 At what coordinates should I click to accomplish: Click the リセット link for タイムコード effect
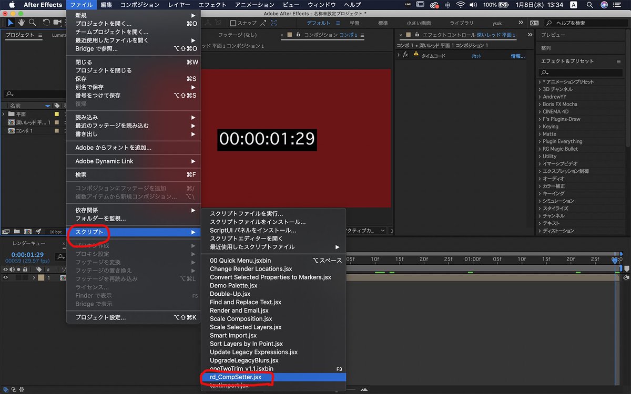point(476,56)
